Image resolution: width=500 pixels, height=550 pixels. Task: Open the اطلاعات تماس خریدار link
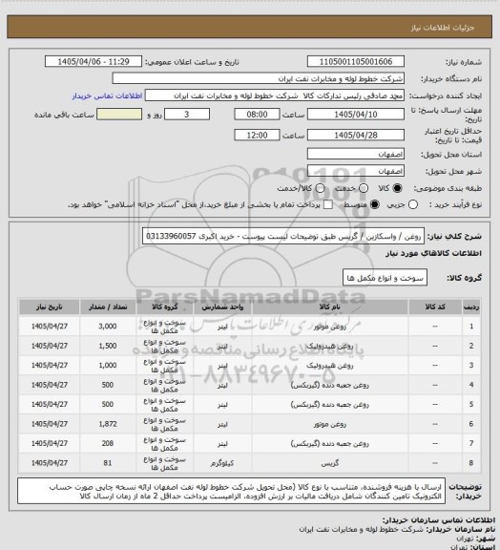pos(107,95)
